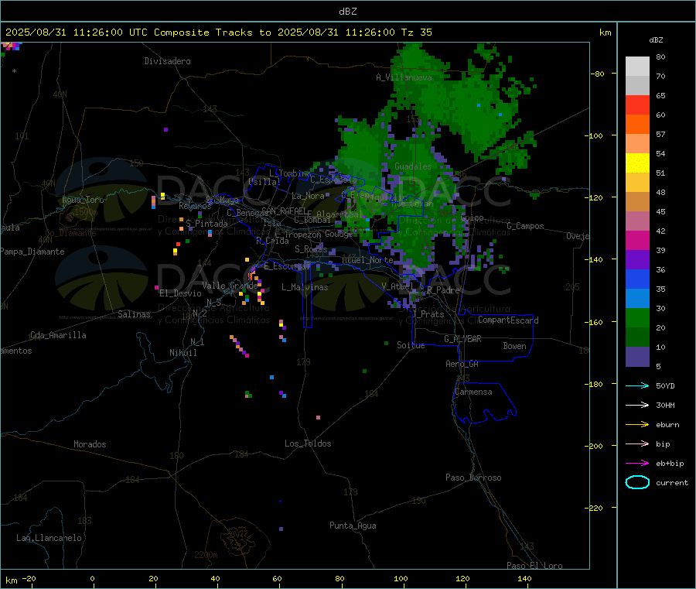Click the dBZ title at top

coord(347,12)
